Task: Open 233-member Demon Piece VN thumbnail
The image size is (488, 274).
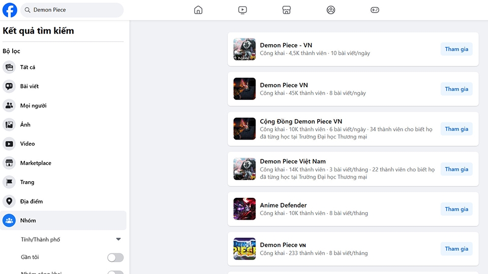Action: [x=245, y=249]
